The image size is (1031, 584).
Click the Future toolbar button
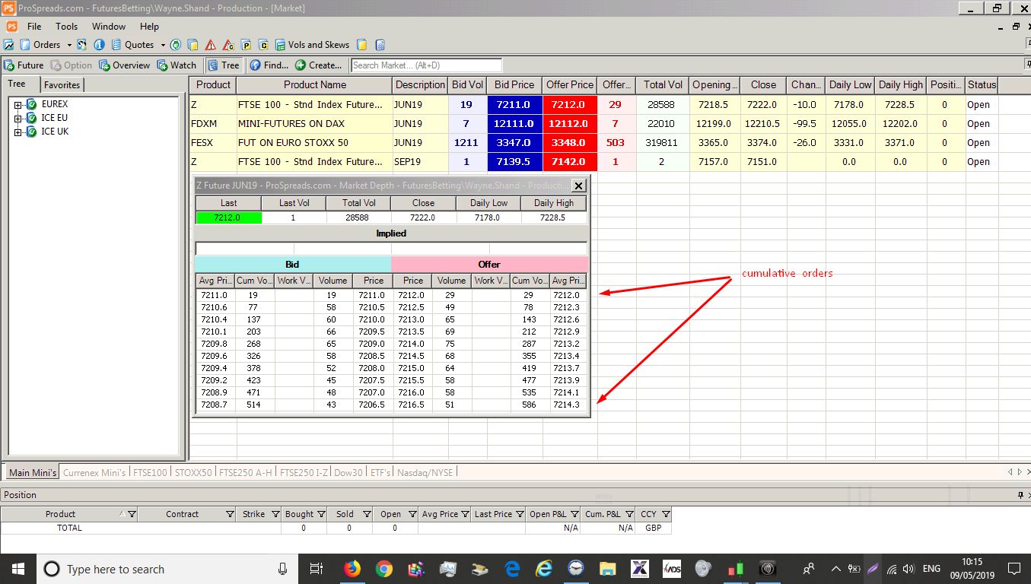pos(24,65)
